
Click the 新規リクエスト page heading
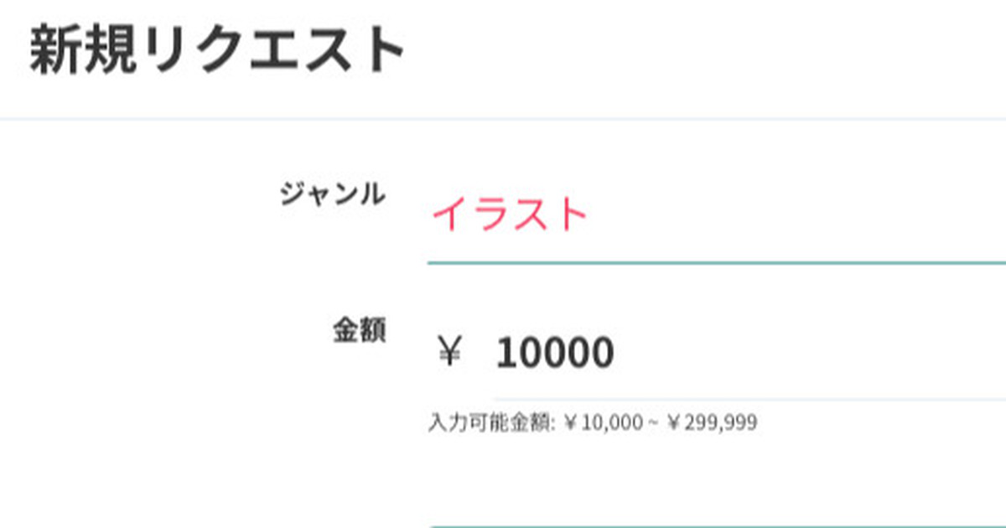217,52
